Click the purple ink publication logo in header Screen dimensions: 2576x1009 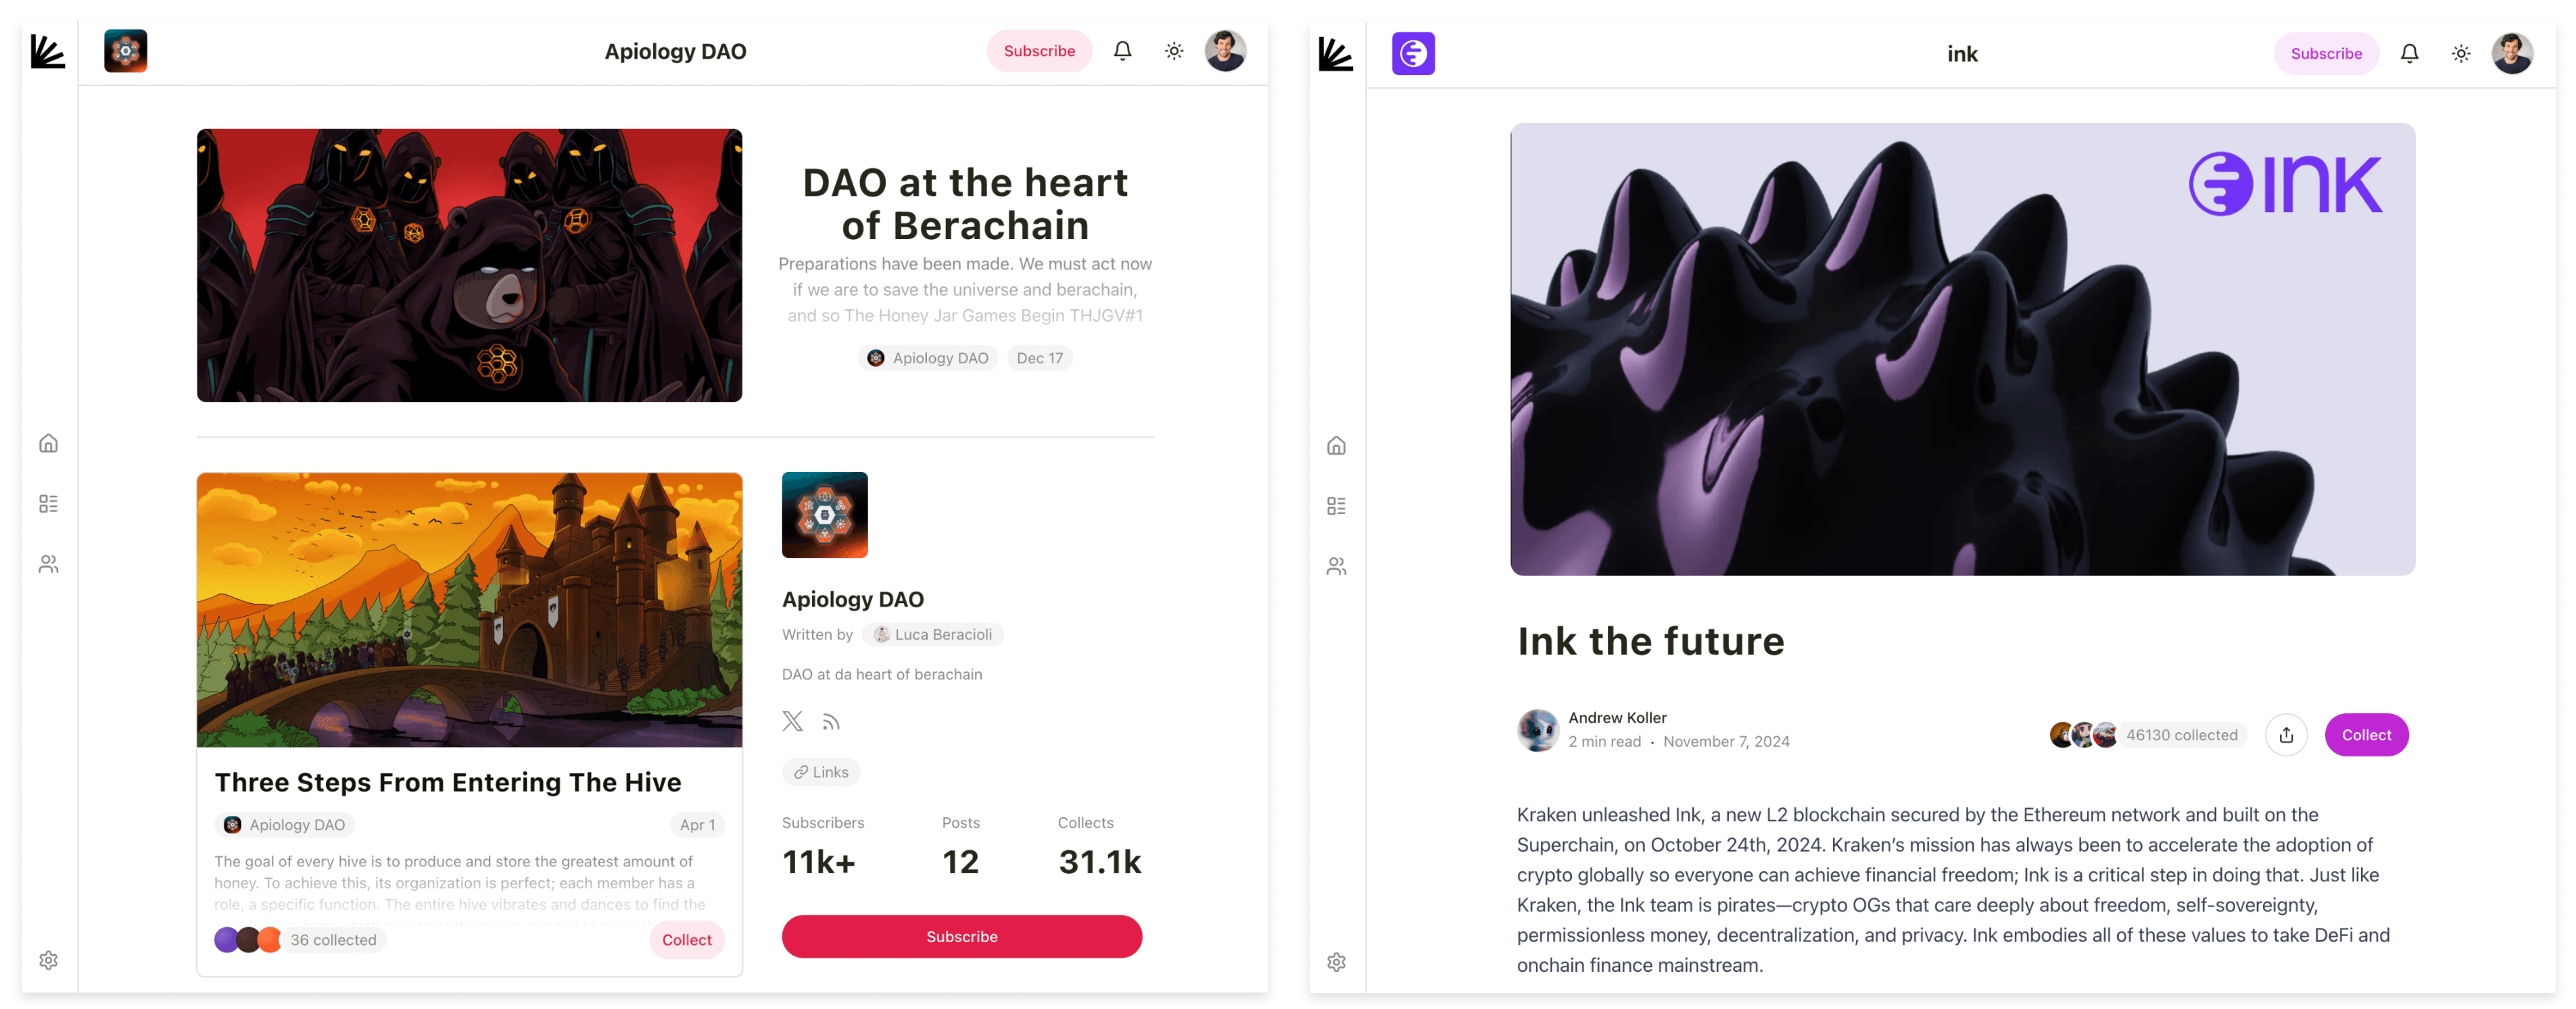point(1413,54)
